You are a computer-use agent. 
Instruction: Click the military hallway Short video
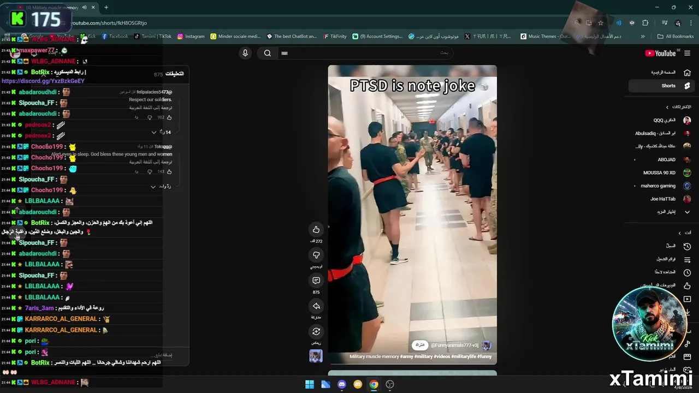[x=412, y=215]
